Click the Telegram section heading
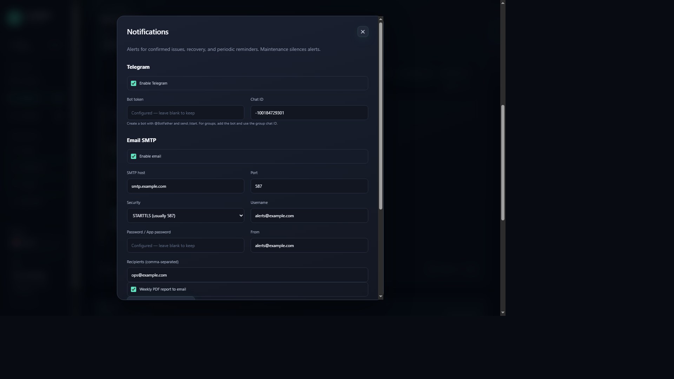The height and width of the screenshot is (379, 674). pos(138,67)
